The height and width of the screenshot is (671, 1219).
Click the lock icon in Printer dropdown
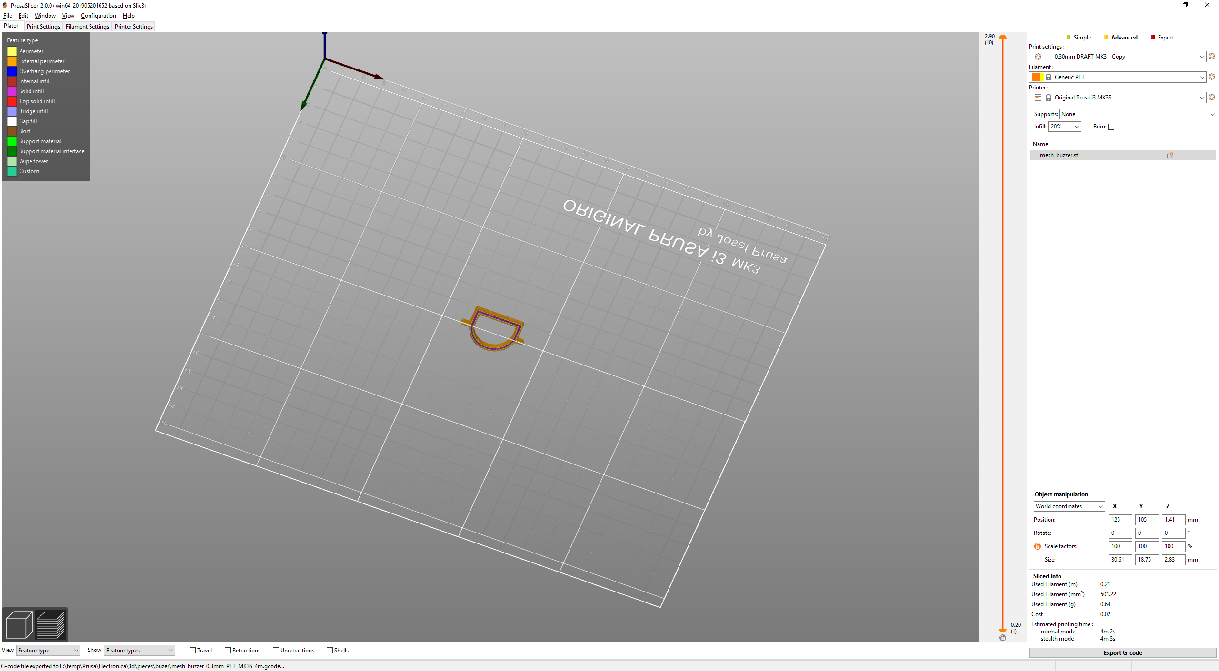tap(1049, 98)
